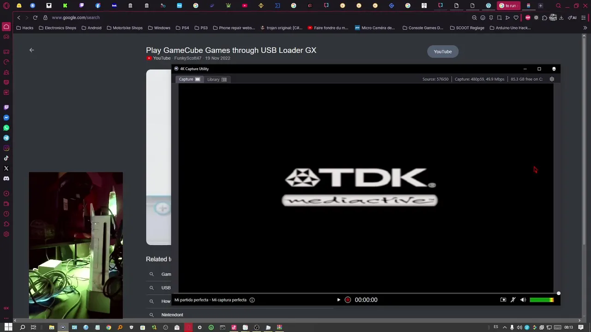Viewport: 591px width, 332px height.
Task: Start recording with the red record button
Action: pyautogui.click(x=348, y=300)
